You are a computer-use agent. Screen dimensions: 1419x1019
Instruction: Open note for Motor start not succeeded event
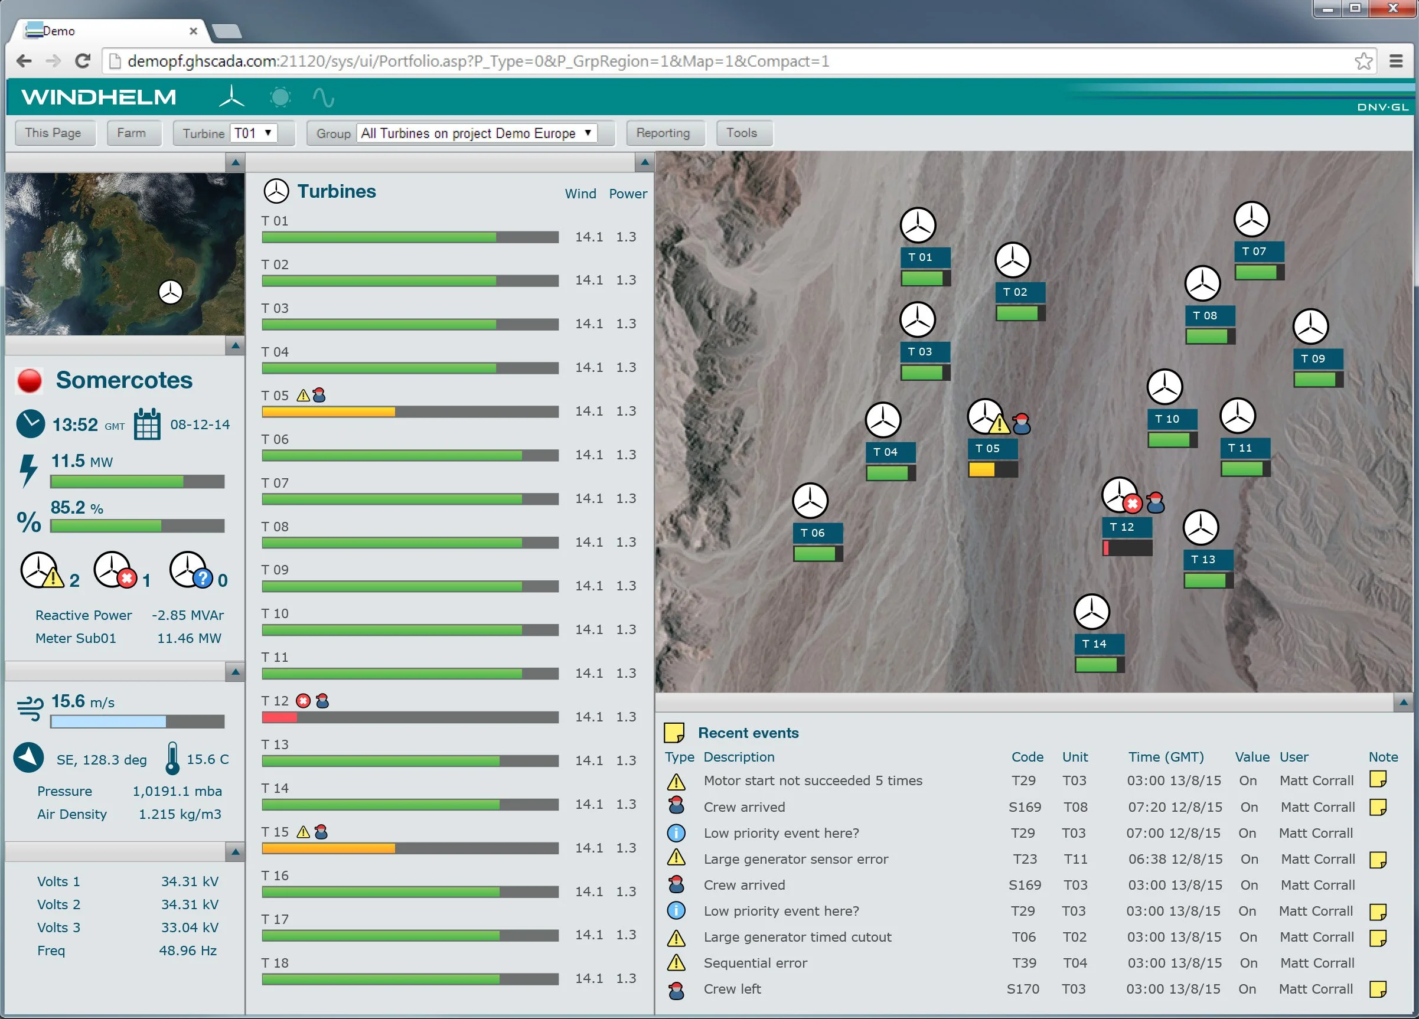click(x=1378, y=780)
